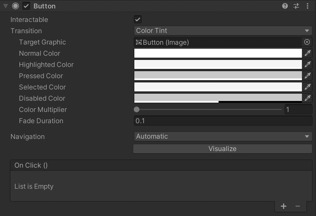The image size is (316, 216).
Task: Click the Fade Duration label
Action: [41, 121]
